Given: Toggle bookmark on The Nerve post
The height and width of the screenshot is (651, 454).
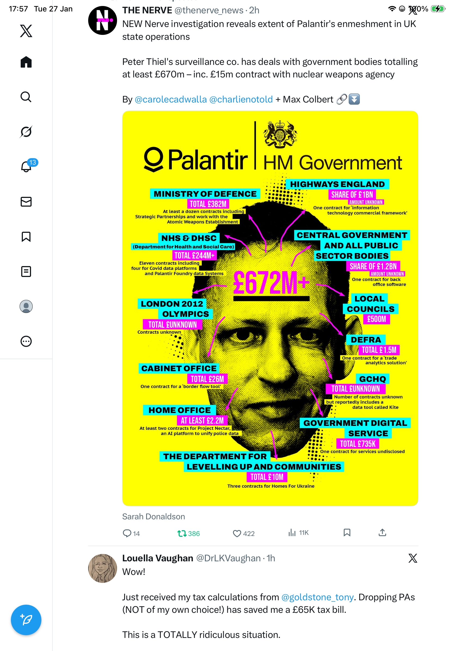Looking at the screenshot, I should point(347,532).
